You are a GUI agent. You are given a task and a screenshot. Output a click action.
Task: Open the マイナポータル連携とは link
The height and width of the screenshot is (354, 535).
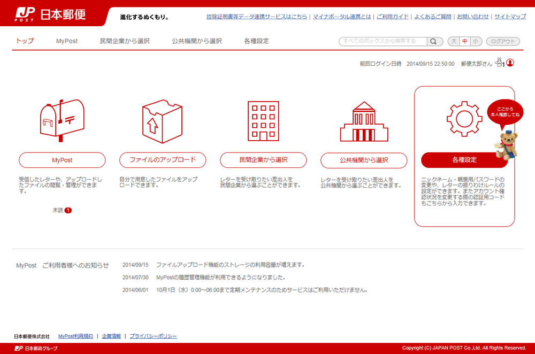pos(342,17)
